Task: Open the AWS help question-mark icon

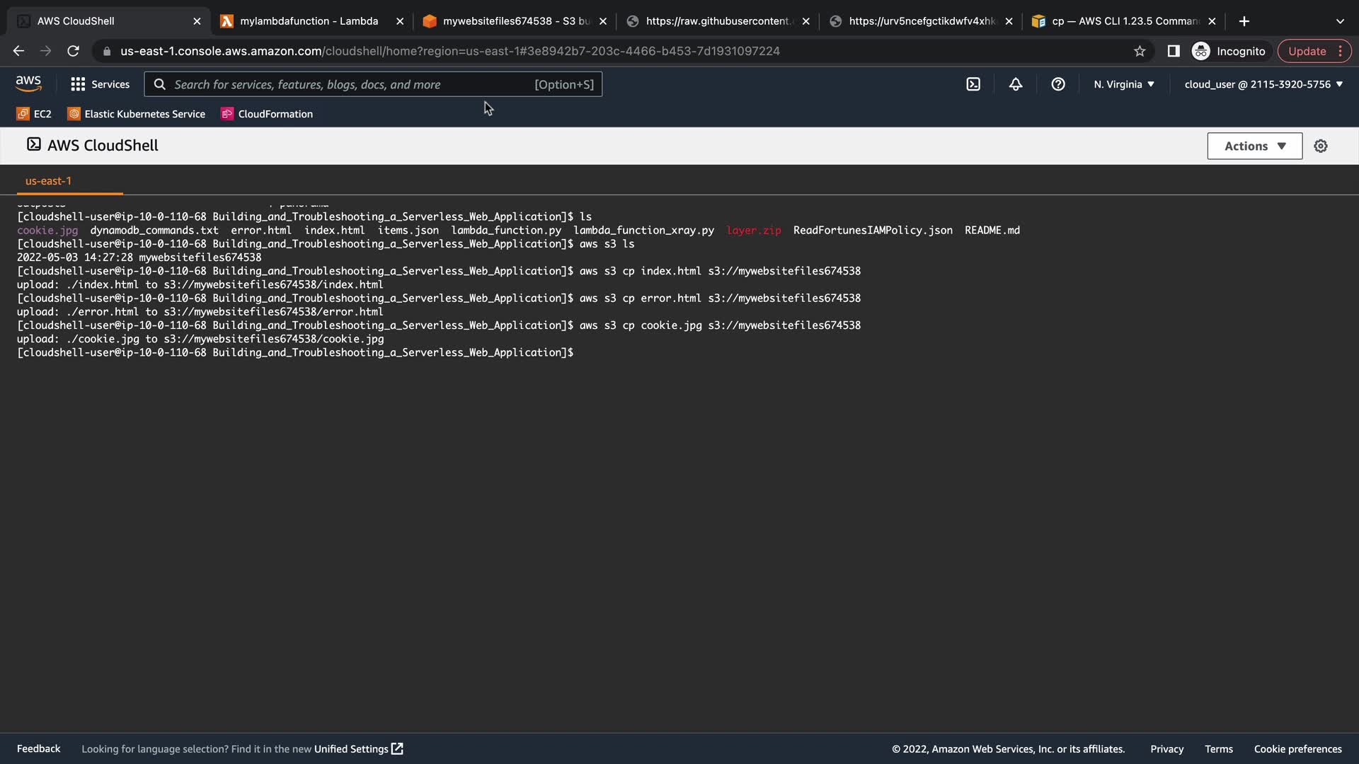Action: tap(1058, 84)
